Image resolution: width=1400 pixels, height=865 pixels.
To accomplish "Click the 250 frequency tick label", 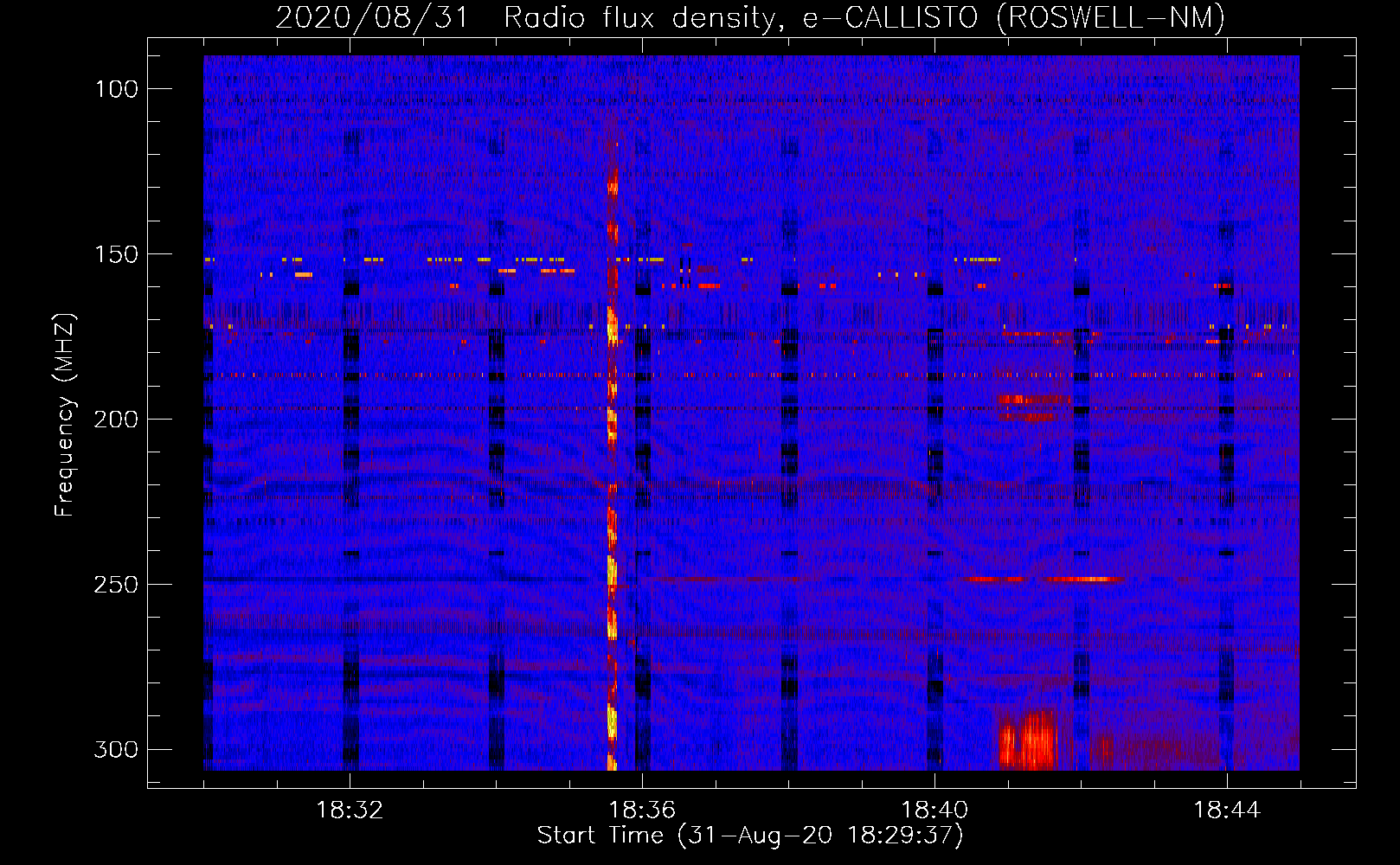I will [x=116, y=585].
